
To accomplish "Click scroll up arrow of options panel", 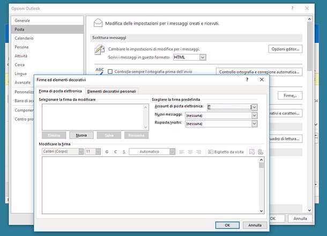I will [309, 19].
